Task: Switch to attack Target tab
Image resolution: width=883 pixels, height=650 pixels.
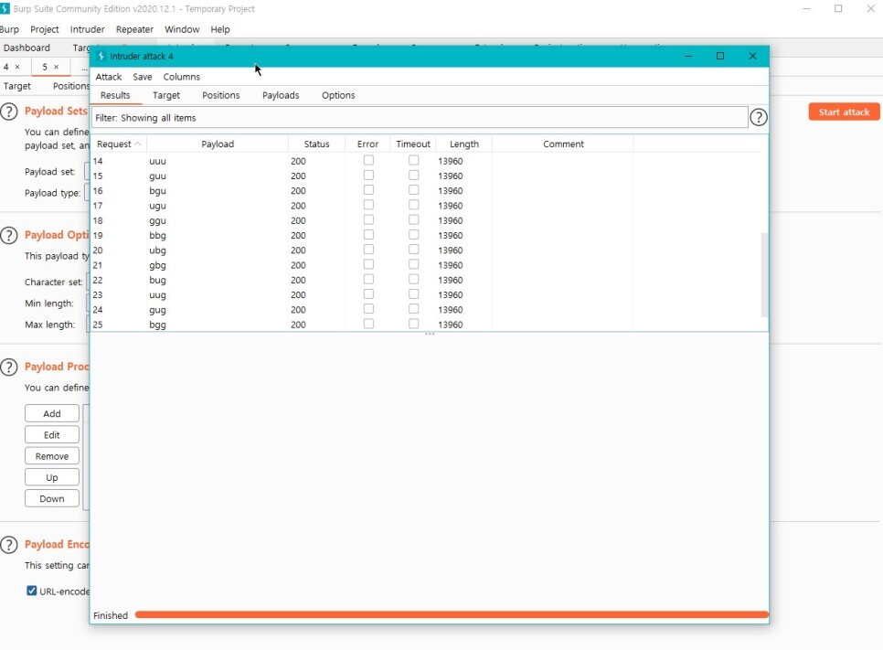Action: tap(166, 95)
